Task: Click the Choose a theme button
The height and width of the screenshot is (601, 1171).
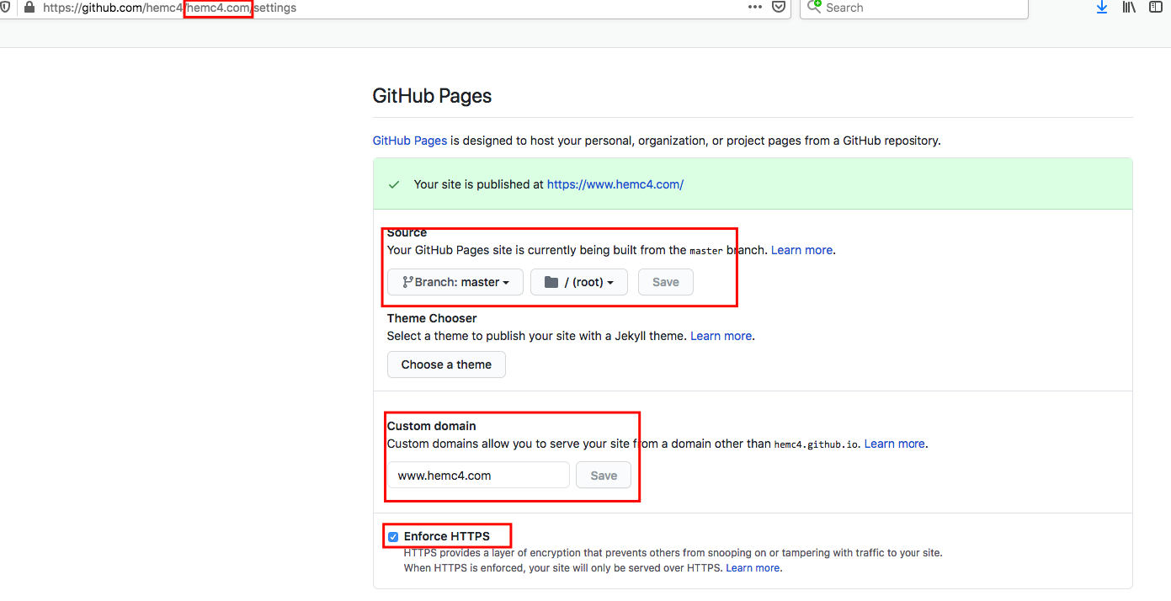Action: coord(446,364)
